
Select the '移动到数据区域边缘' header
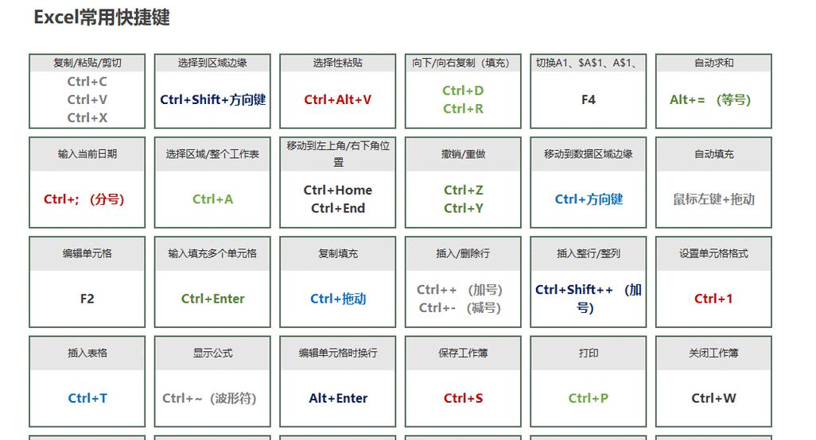pyautogui.click(x=588, y=154)
